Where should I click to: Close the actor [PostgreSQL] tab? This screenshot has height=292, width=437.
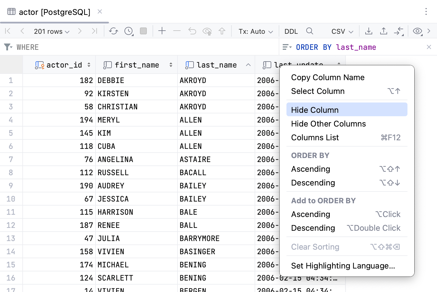click(x=100, y=11)
